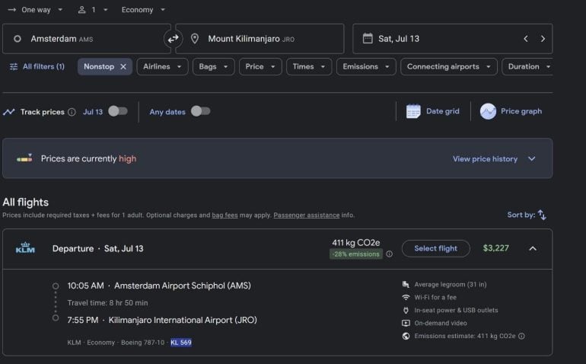
Task: Remove the Nonstop filter chip
Action: [x=123, y=67]
